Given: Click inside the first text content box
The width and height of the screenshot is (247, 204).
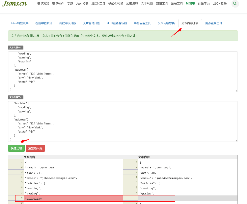Looking at the screenshot, I should point(123,72).
